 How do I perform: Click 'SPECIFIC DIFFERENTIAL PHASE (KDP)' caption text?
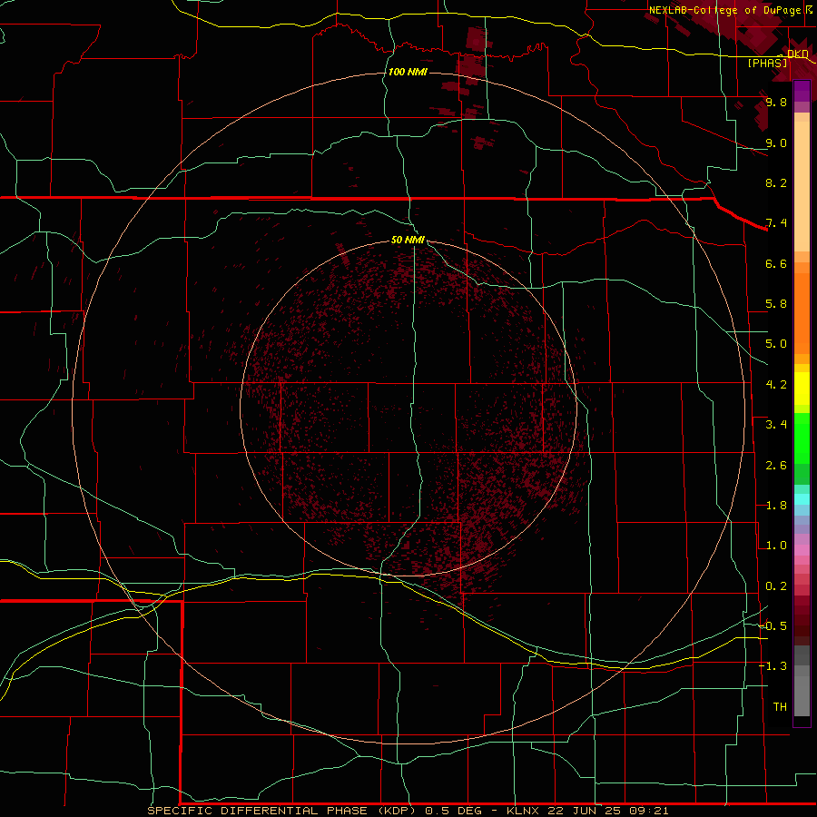pyautogui.click(x=281, y=811)
